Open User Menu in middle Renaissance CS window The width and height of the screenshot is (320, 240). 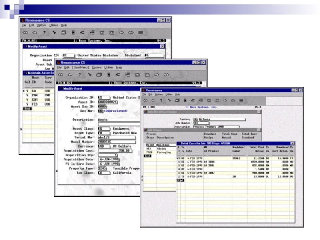pos(81,67)
